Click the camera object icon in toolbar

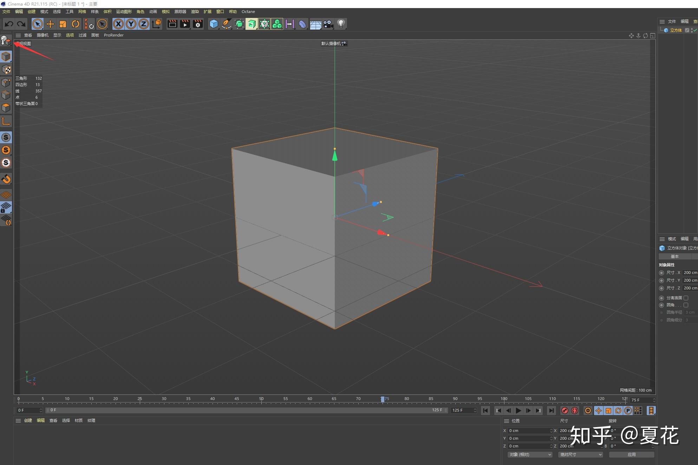click(328, 24)
